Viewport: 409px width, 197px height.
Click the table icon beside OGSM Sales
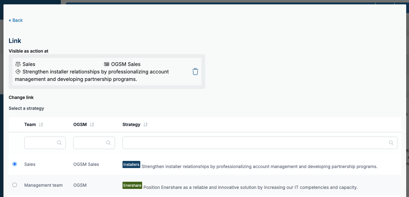pos(107,64)
